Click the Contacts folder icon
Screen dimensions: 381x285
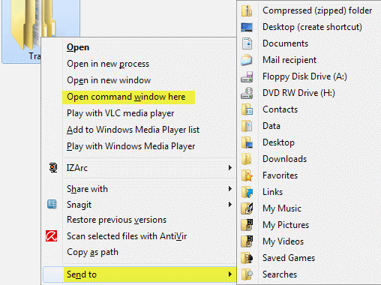coord(247,109)
